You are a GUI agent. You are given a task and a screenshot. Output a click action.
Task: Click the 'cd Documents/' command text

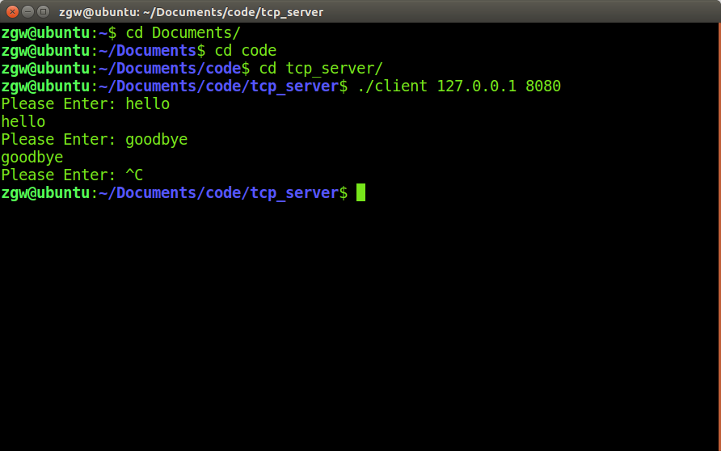(183, 32)
